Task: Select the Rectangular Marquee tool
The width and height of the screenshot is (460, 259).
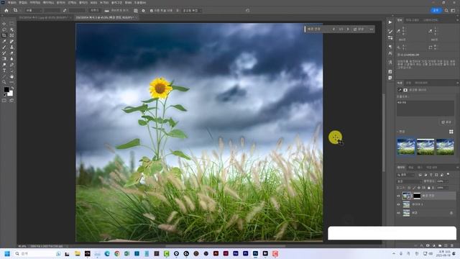Action: (11, 24)
